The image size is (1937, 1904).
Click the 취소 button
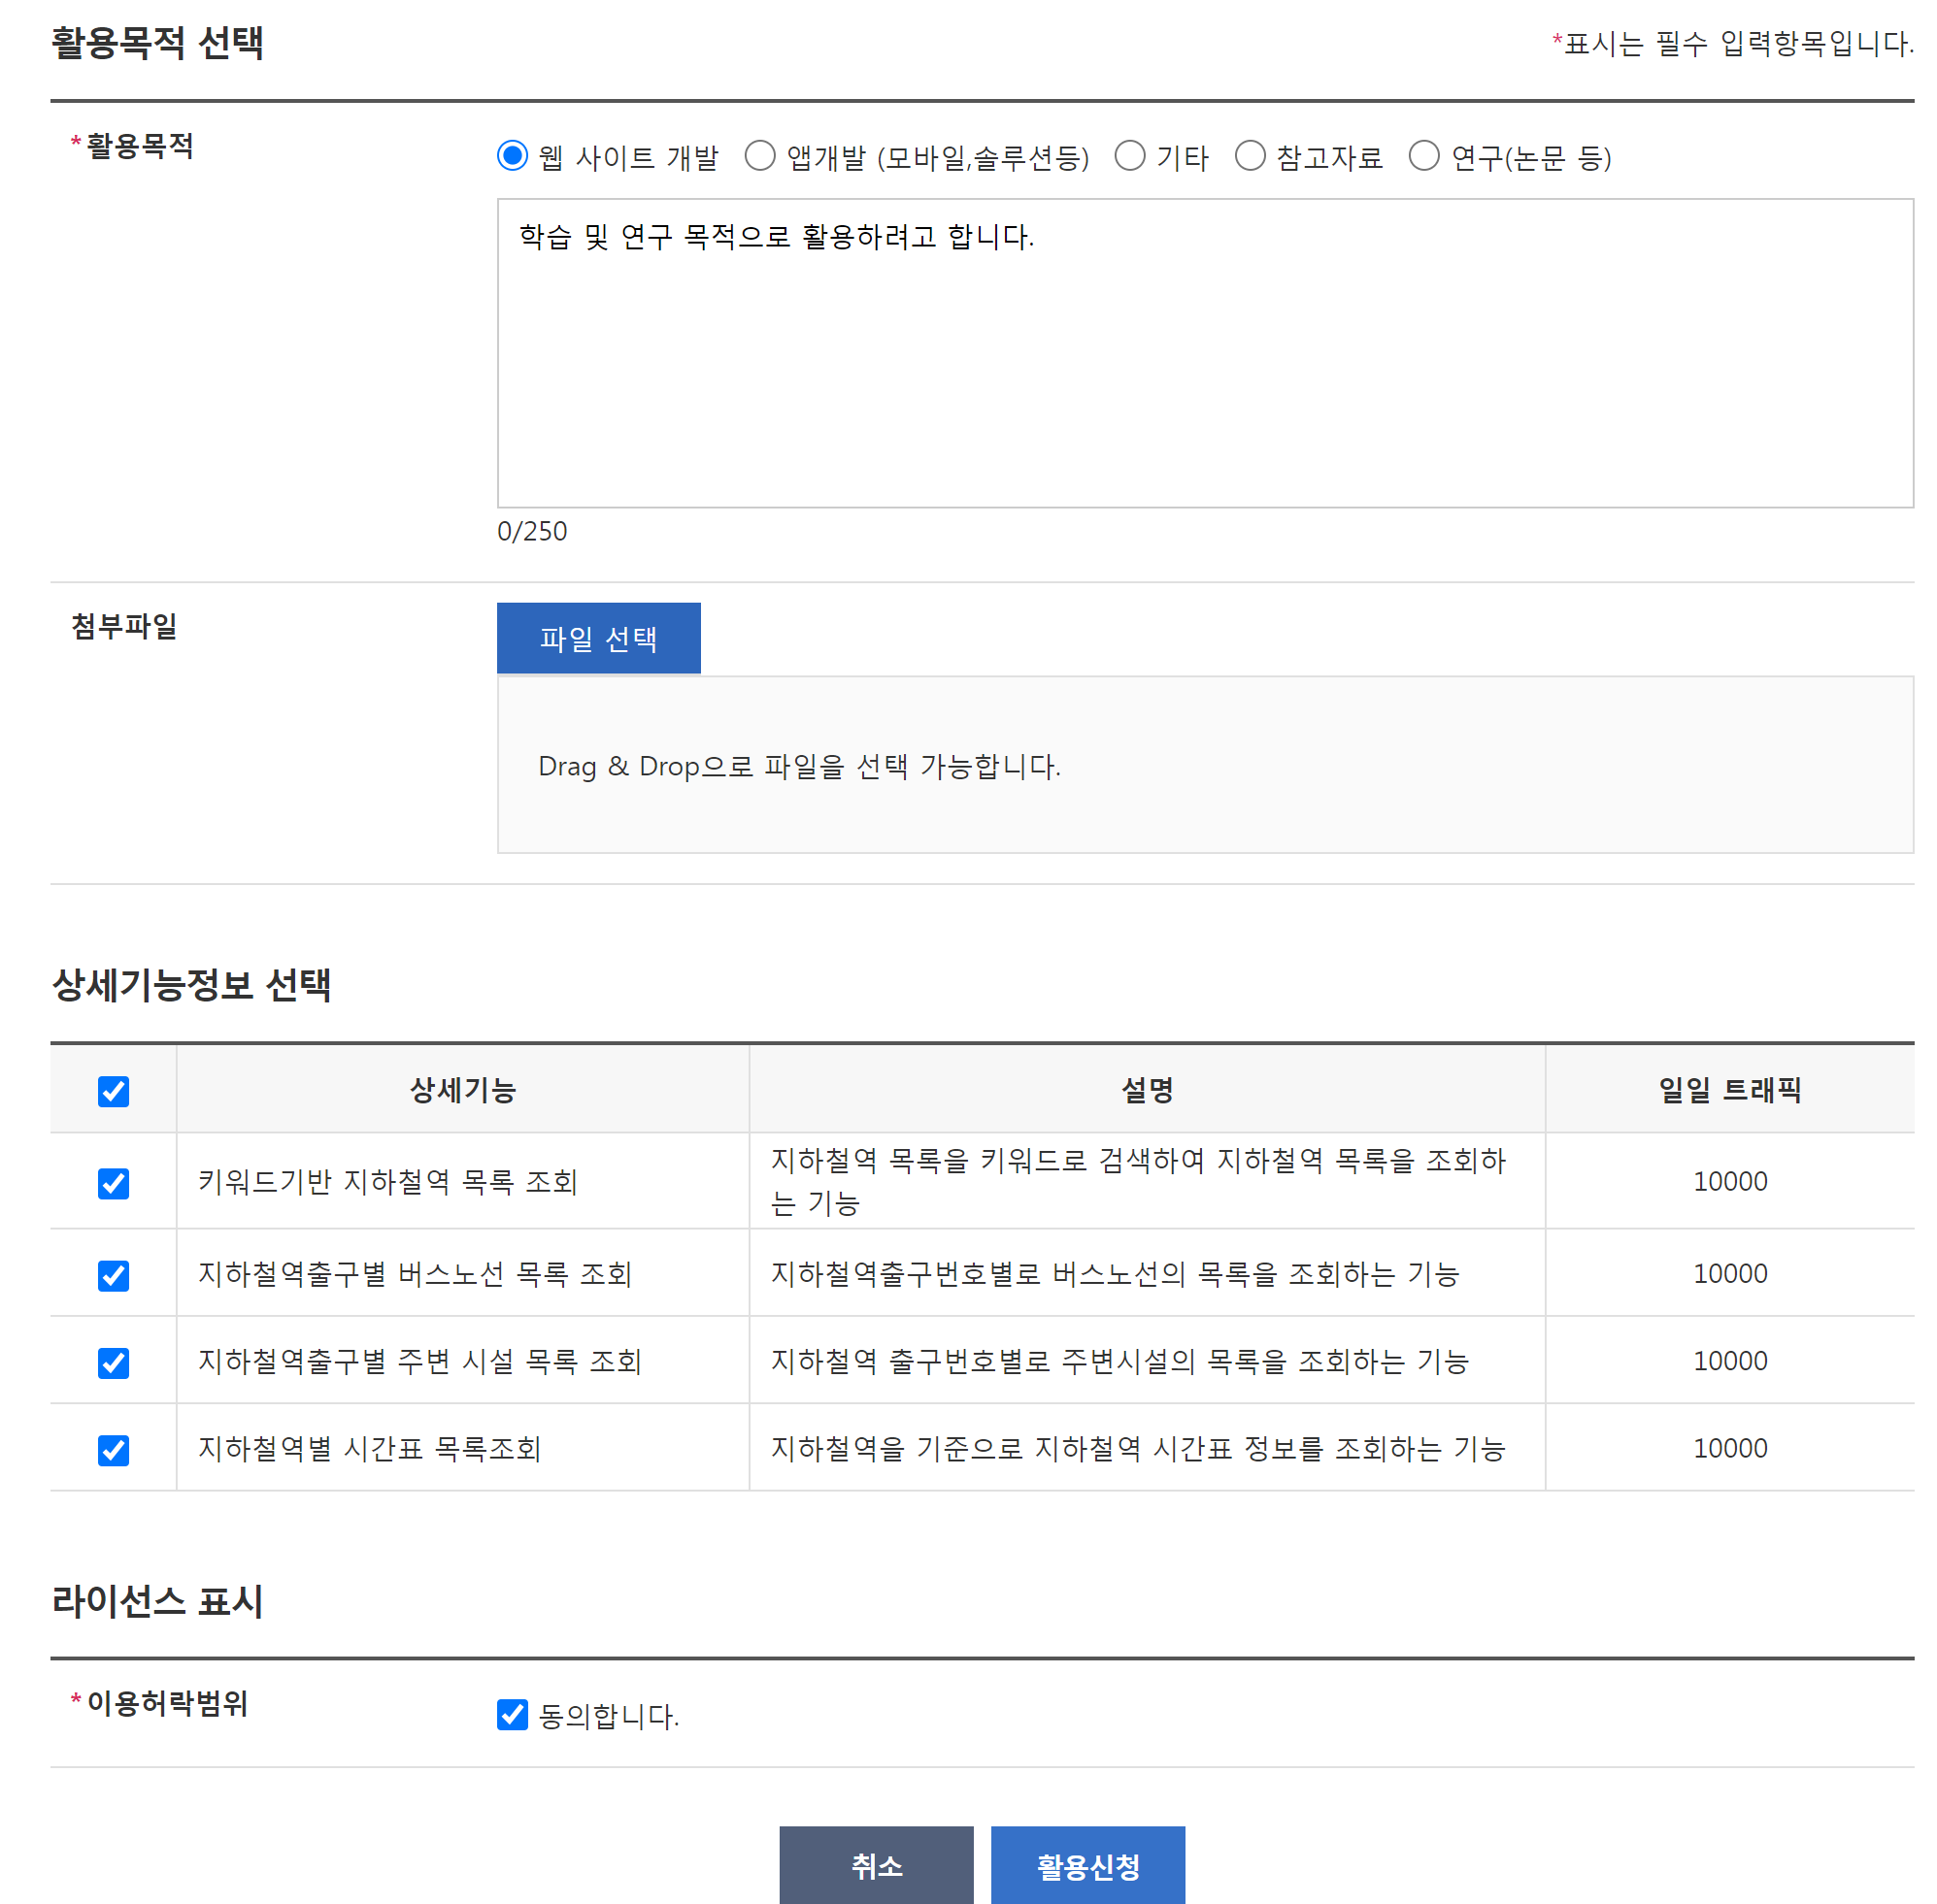click(x=876, y=1865)
